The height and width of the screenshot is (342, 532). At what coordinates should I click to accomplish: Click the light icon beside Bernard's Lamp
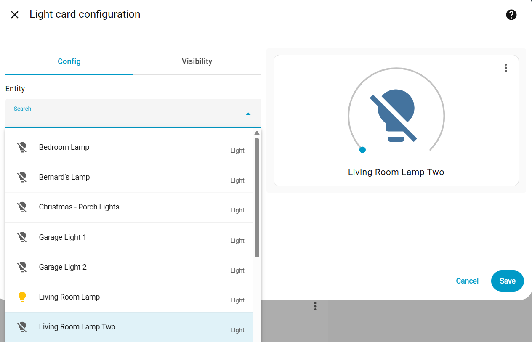pyautogui.click(x=22, y=177)
